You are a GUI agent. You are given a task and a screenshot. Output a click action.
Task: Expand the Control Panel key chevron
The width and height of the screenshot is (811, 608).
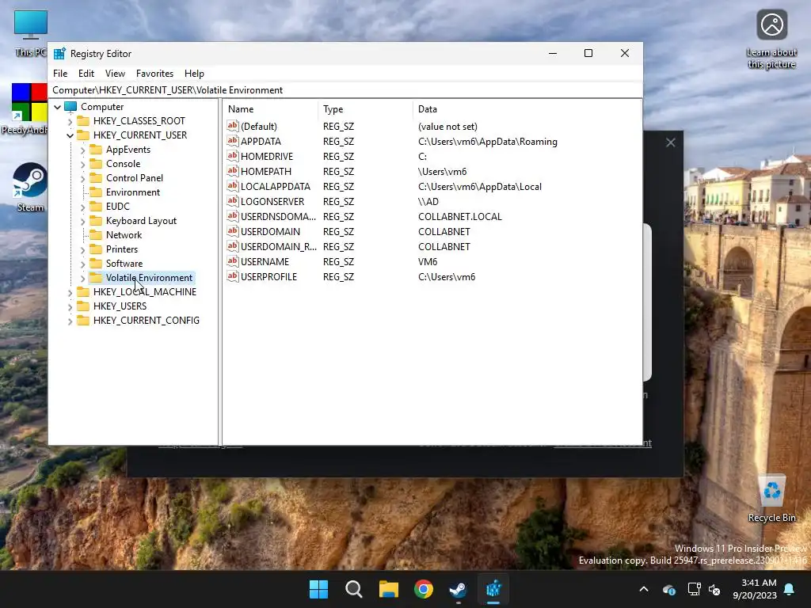coord(82,178)
